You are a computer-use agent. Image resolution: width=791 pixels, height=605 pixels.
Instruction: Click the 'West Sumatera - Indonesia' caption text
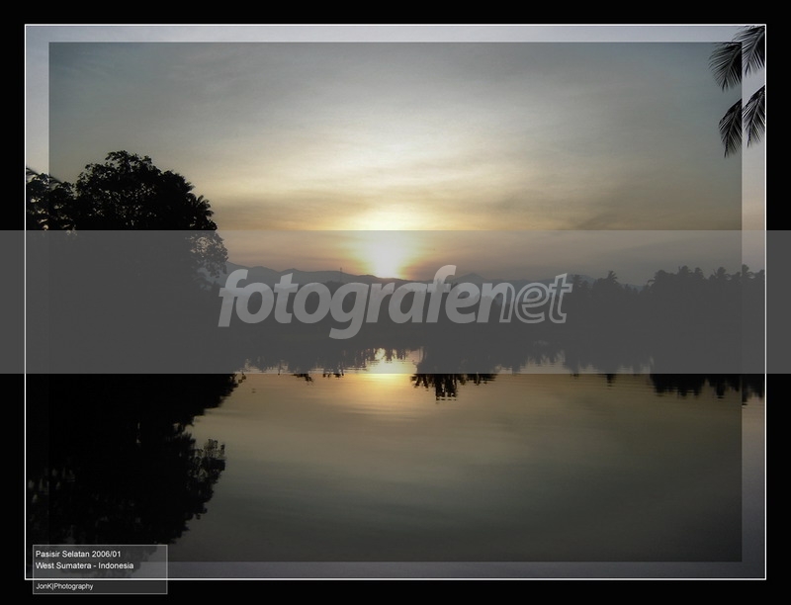click(84, 565)
